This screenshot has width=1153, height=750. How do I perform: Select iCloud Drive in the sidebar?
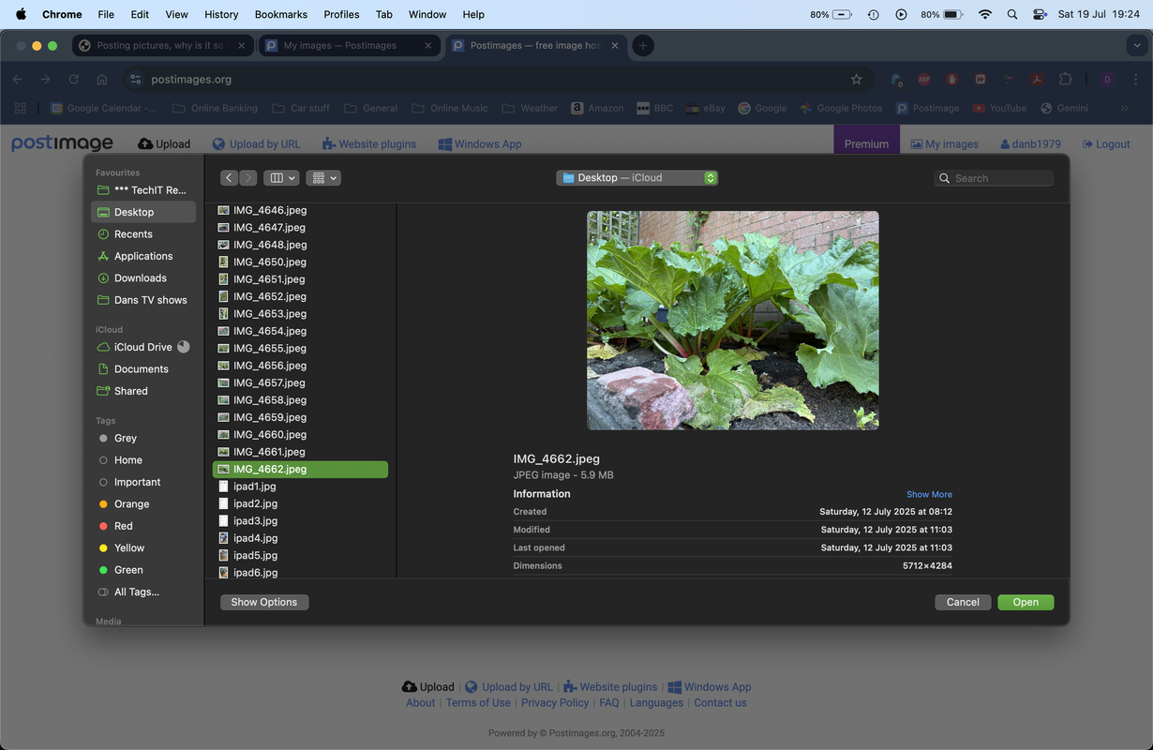(x=136, y=347)
